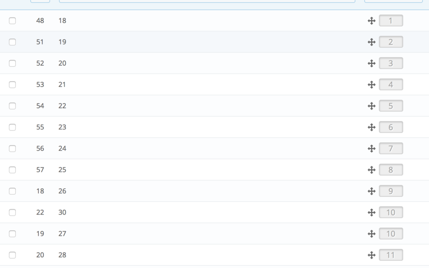Click the move handle icon in the row with value 28
This screenshot has width=429, height=268.
click(371, 255)
